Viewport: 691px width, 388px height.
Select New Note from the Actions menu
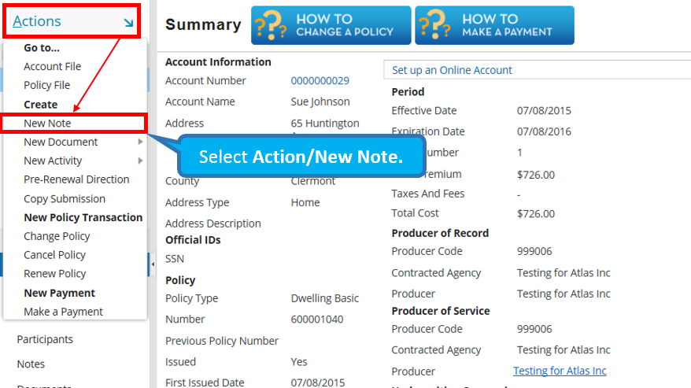[47, 123]
